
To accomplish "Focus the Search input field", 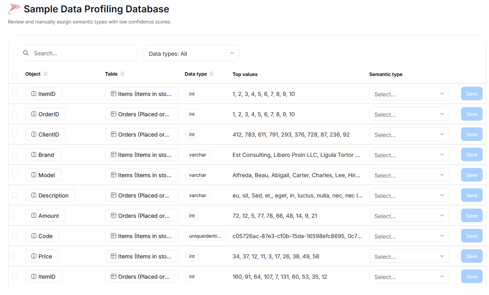I will pyautogui.click(x=83, y=53).
